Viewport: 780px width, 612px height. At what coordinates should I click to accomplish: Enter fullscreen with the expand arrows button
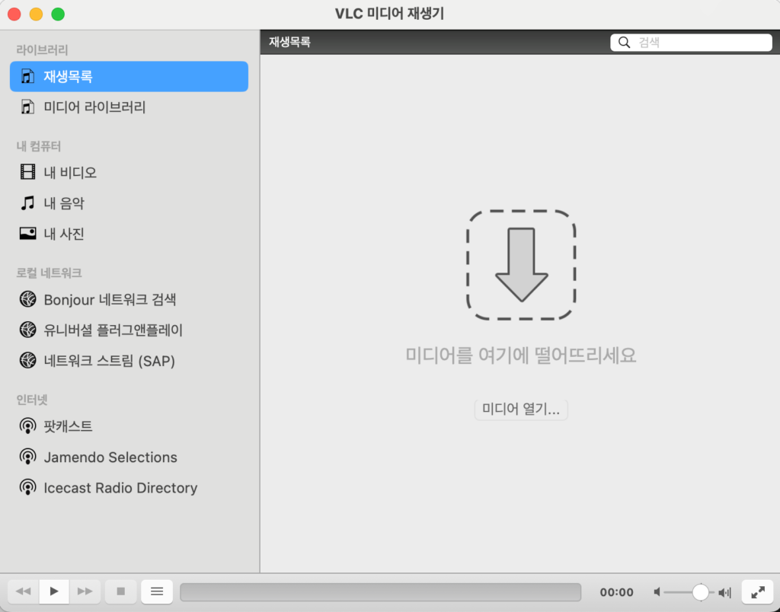point(758,591)
